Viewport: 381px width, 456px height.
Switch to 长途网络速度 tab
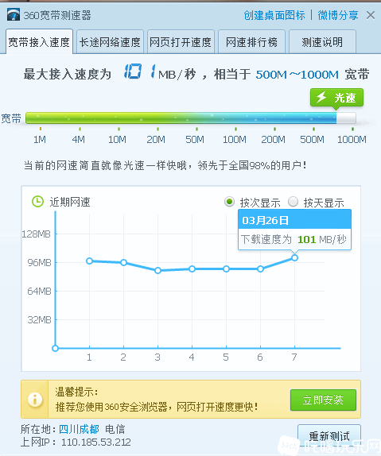coord(110,42)
